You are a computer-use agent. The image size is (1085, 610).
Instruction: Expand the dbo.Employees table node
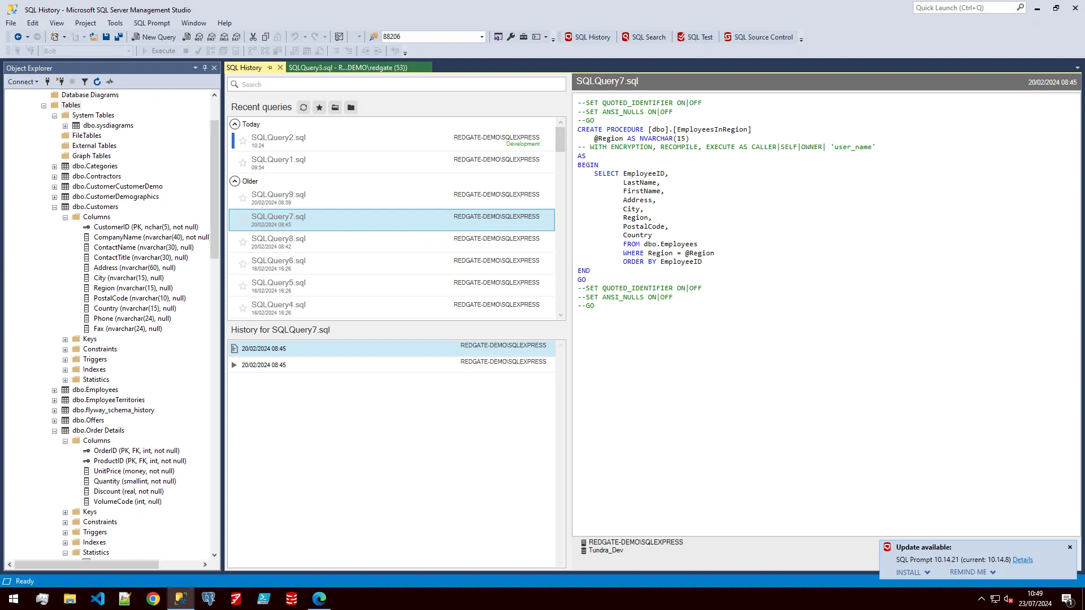(55, 390)
